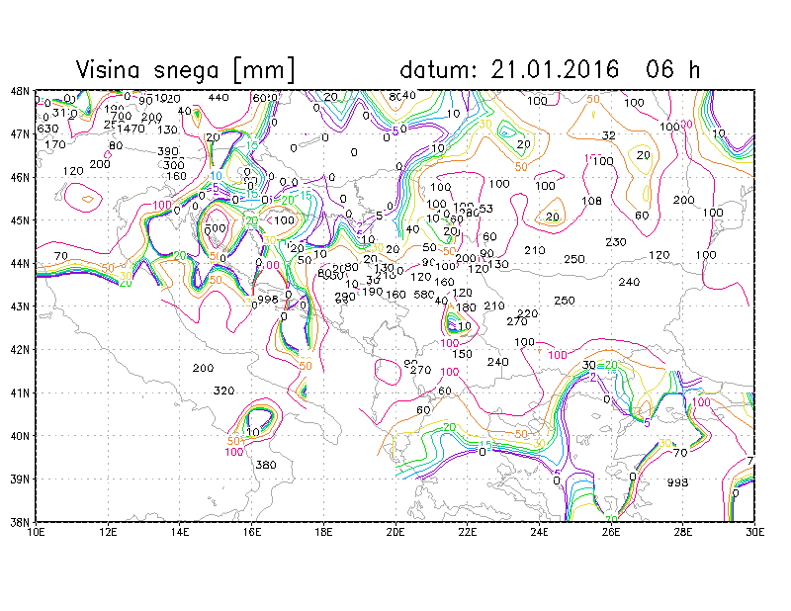Click the '42N' latitude axis label
This screenshot has height=611, width=791.
pos(20,350)
